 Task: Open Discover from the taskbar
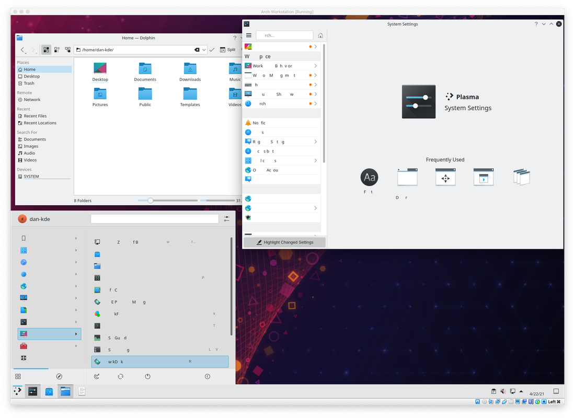tap(49, 391)
